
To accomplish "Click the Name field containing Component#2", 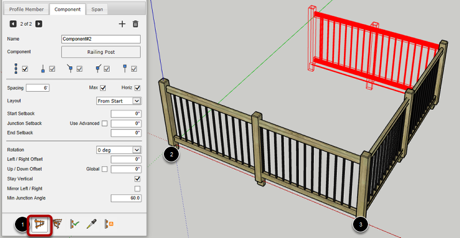I will click(101, 39).
